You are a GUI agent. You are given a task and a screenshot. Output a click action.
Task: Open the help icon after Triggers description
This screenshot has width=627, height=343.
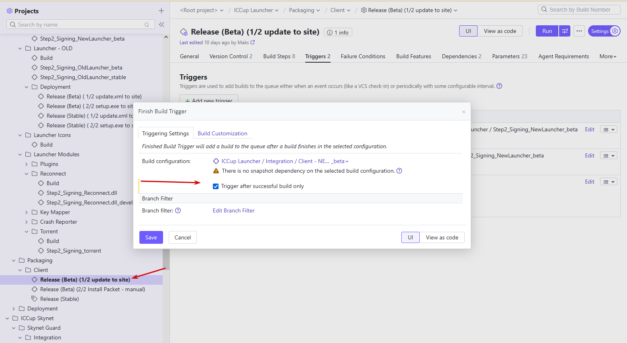pos(499,86)
